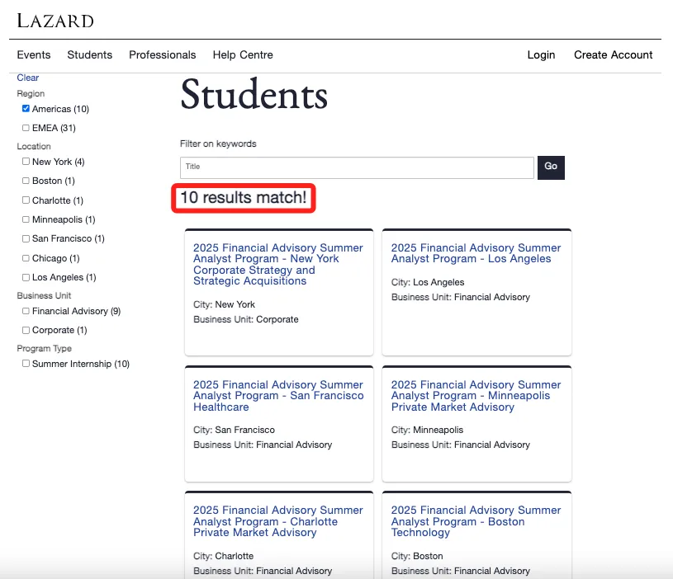Image resolution: width=673 pixels, height=579 pixels.
Task: Click 'City: San Francisco' text
Action: coord(234,430)
